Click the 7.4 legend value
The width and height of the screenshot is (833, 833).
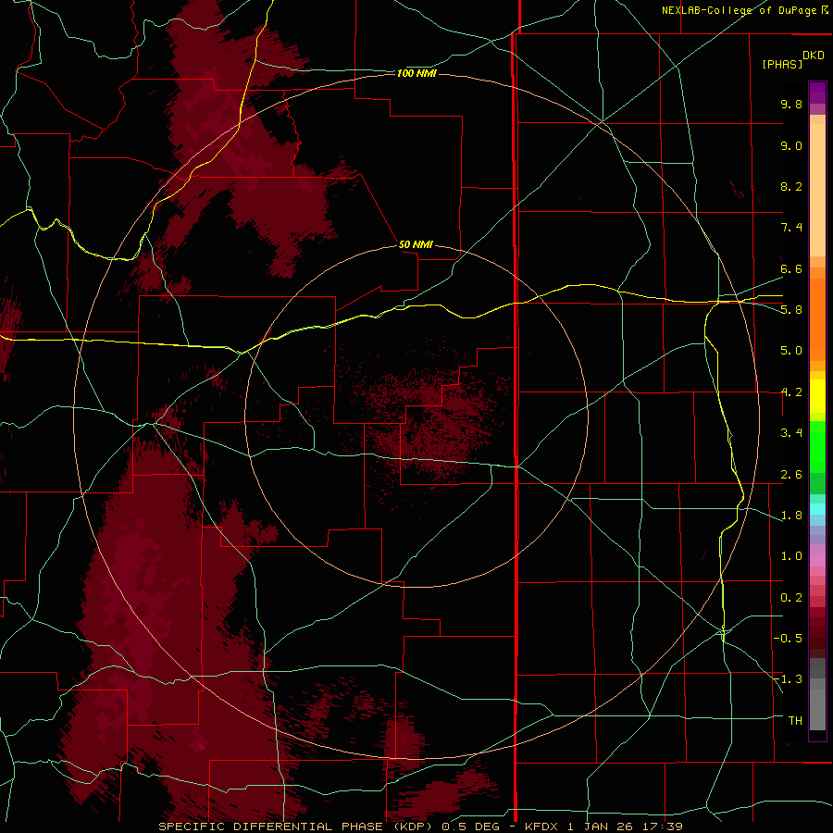(x=791, y=228)
